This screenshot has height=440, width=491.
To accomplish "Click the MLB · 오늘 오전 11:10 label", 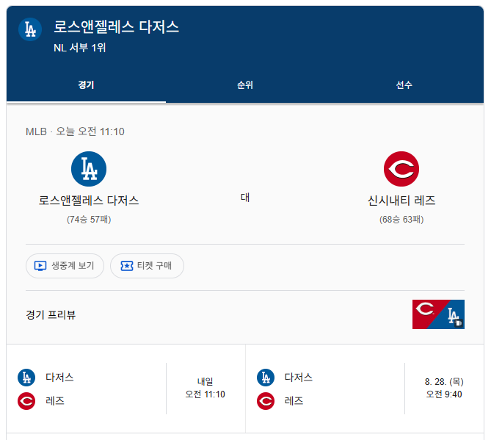I will (x=75, y=131).
